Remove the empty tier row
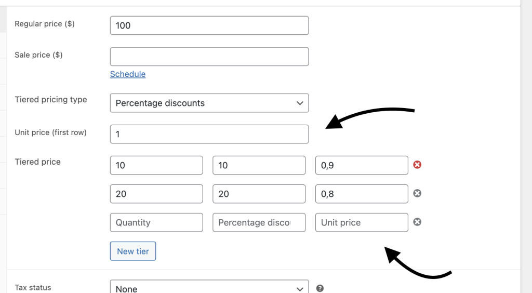 (x=417, y=222)
